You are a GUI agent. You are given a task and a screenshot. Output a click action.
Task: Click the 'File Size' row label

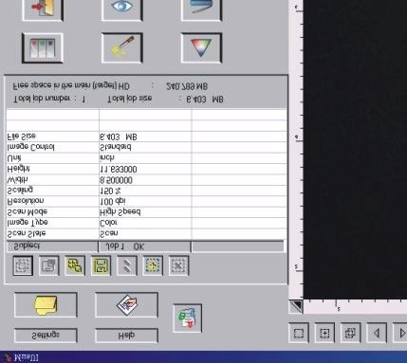pos(21,136)
